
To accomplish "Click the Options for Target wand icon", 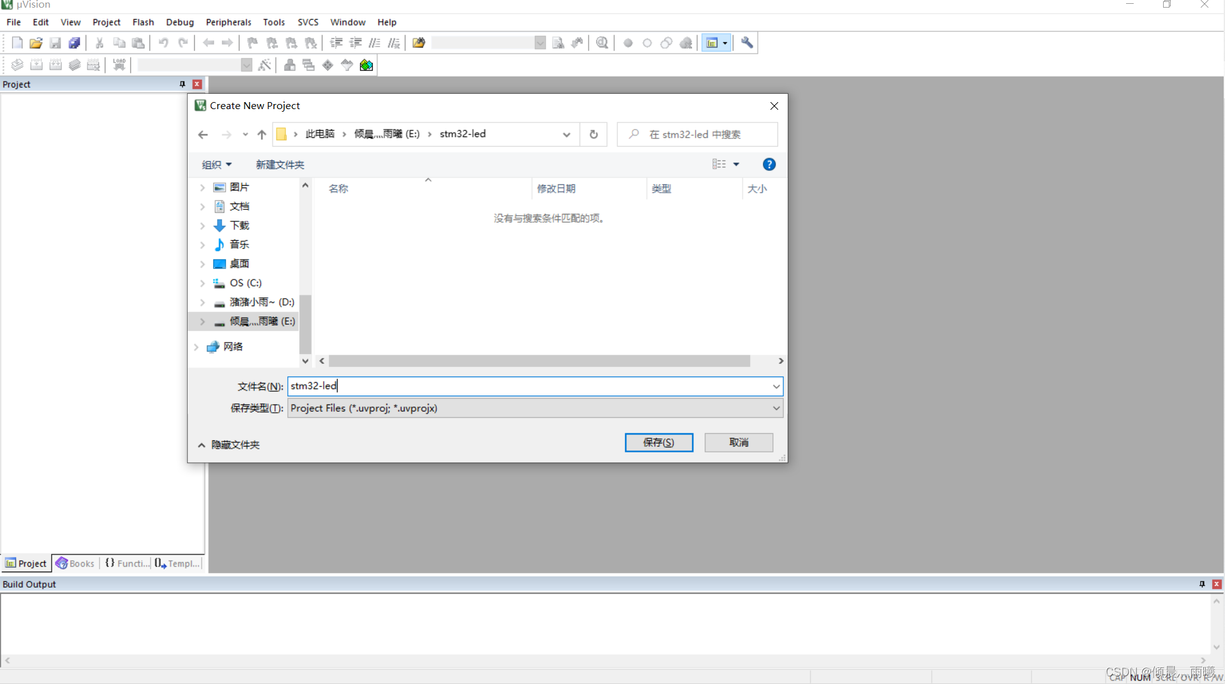I will pos(264,64).
